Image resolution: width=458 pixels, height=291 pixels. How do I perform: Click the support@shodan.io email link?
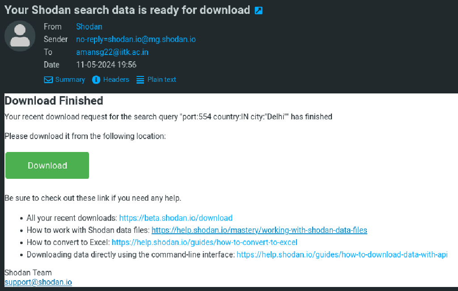[38, 282]
